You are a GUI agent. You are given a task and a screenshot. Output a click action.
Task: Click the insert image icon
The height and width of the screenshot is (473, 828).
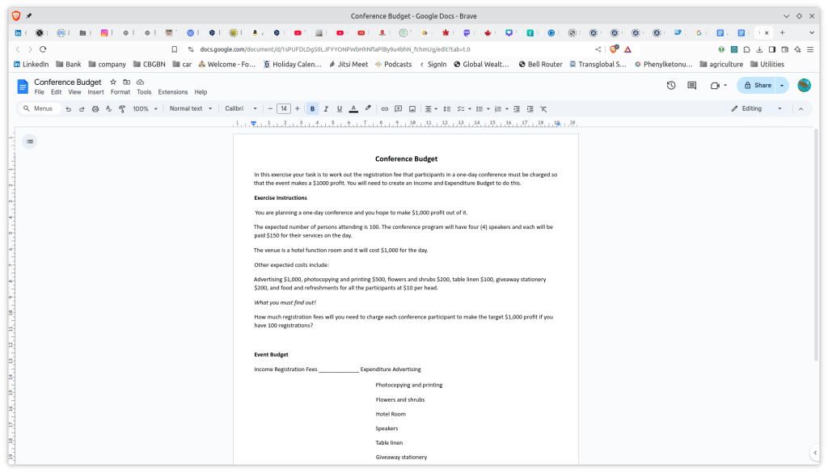(412, 108)
